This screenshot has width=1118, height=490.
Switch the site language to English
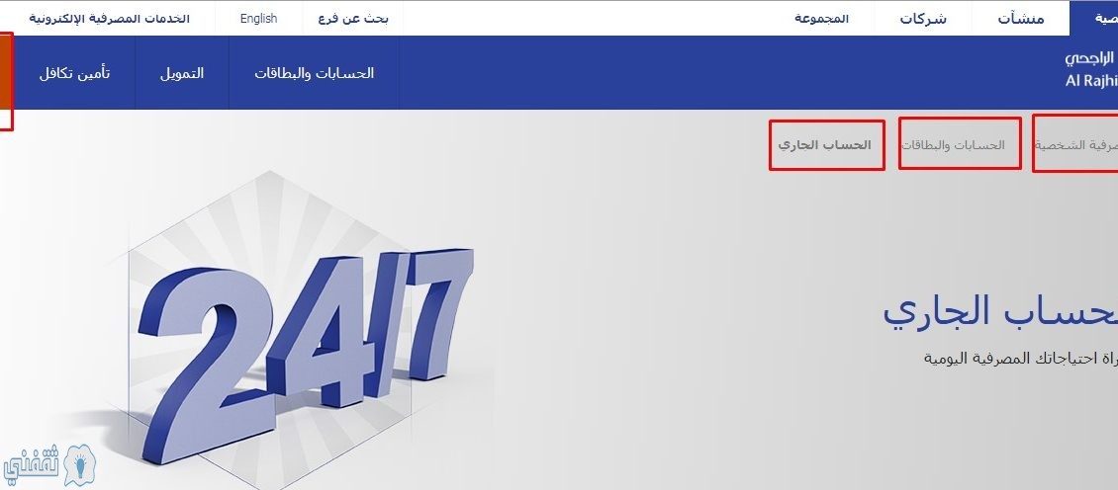(258, 19)
